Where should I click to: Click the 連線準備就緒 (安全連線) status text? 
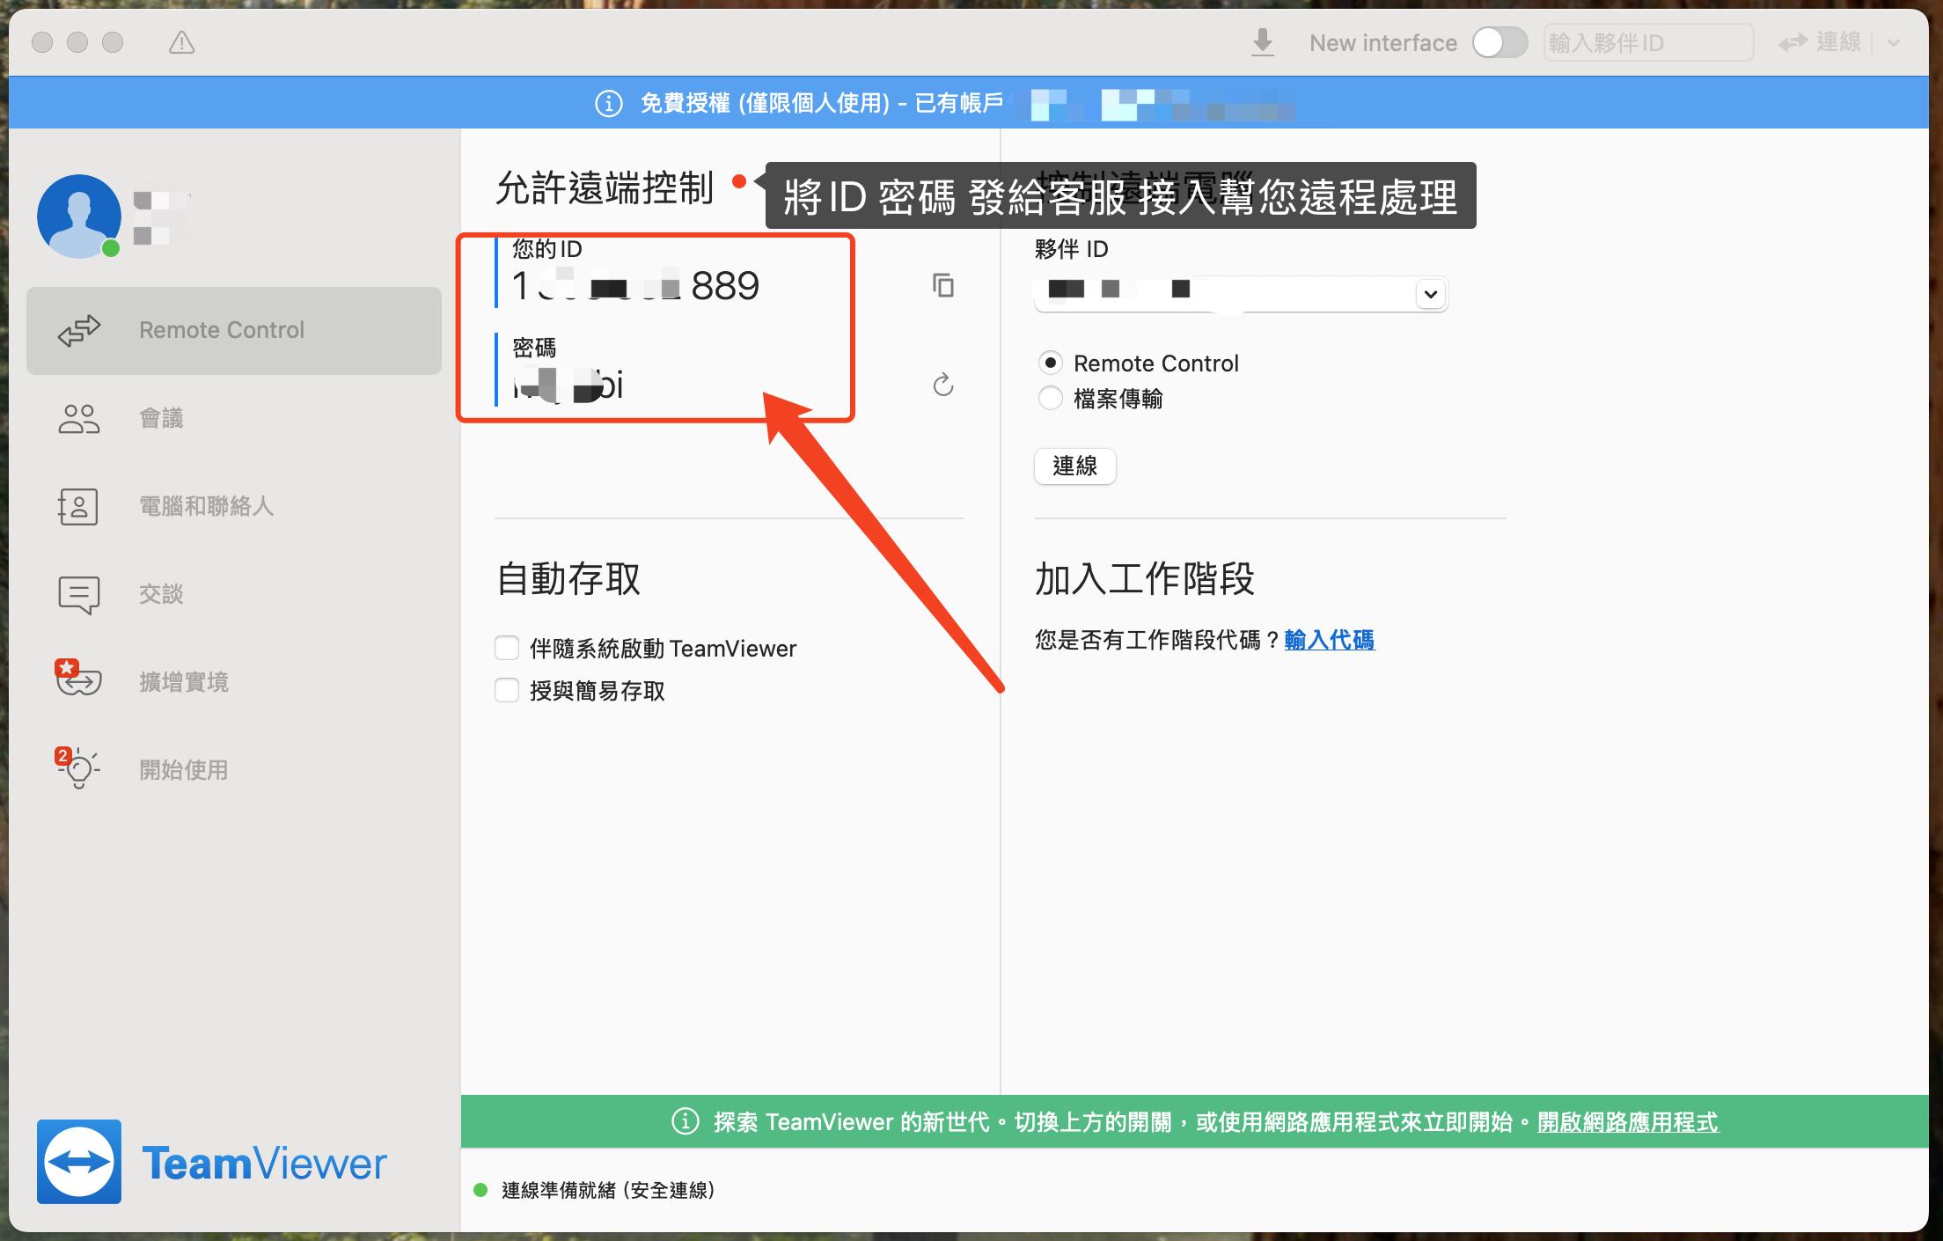tap(608, 1190)
